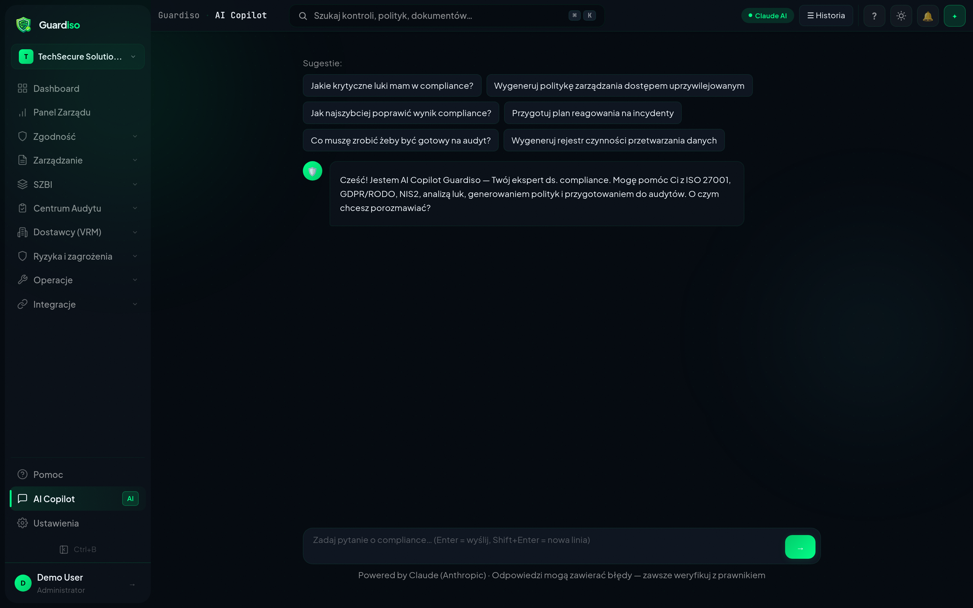Click the Copilot shield avatar in chat
This screenshot has width=973, height=608.
click(312, 171)
